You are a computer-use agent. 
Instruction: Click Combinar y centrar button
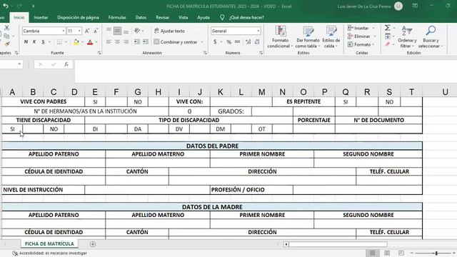176,42
